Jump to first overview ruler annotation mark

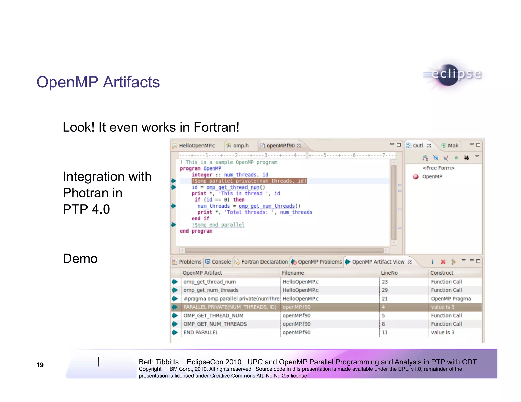point(400,185)
